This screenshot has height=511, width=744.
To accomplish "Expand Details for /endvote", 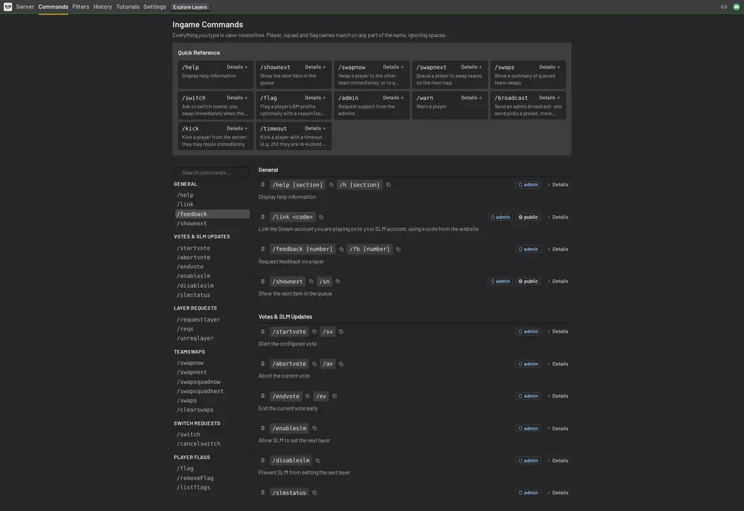I will 557,396.
